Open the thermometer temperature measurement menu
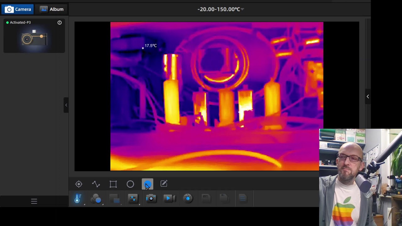The height and width of the screenshot is (226, 402). click(78, 199)
